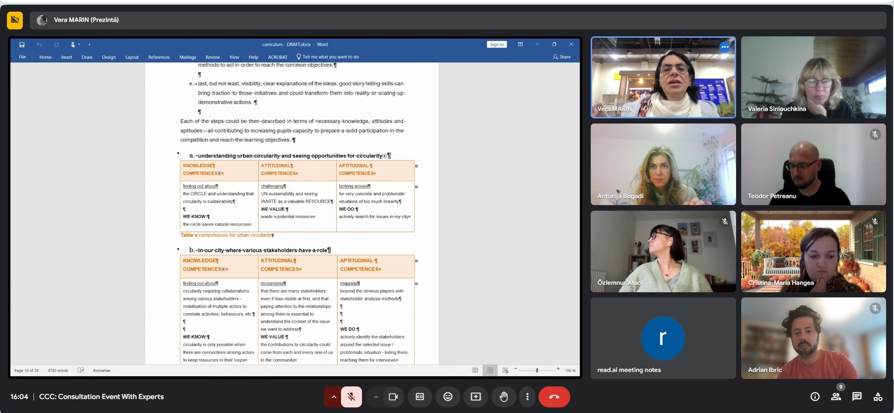
Task: Unmute the microphone in the call bar
Action: pyautogui.click(x=351, y=397)
